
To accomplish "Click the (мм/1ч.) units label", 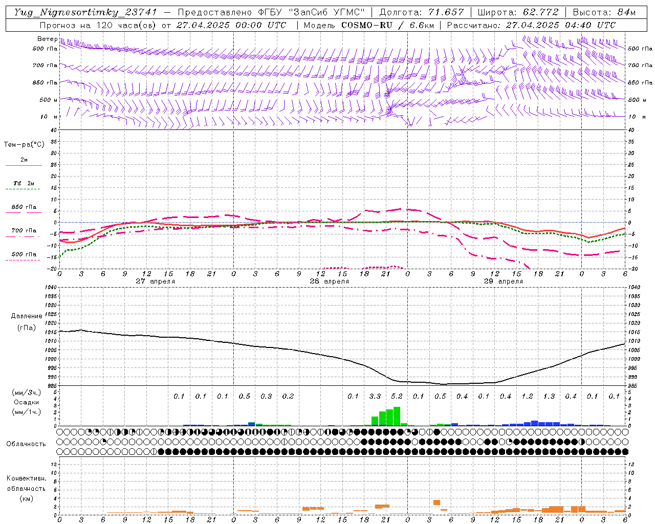I will click(26, 412).
